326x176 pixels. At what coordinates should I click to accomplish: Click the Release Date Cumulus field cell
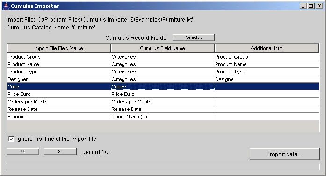[x=163, y=109]
